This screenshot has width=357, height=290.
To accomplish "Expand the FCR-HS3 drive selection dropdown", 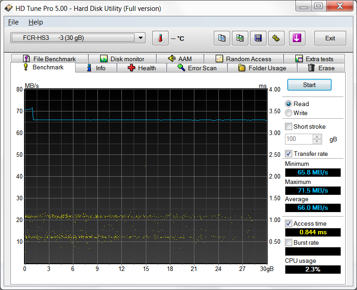I will pyautogui.click(x=141, y=38).
